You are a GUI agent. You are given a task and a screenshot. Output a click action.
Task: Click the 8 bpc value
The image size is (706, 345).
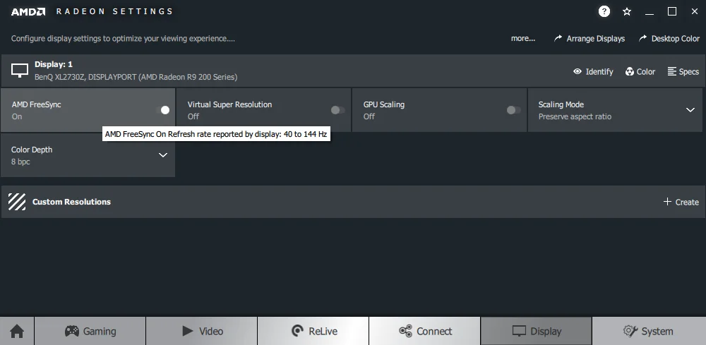click(20, 162)
